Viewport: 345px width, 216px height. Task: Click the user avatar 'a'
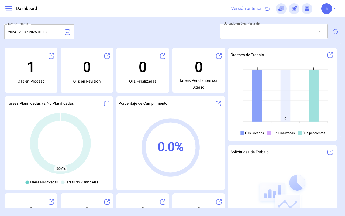click(327, 9)
